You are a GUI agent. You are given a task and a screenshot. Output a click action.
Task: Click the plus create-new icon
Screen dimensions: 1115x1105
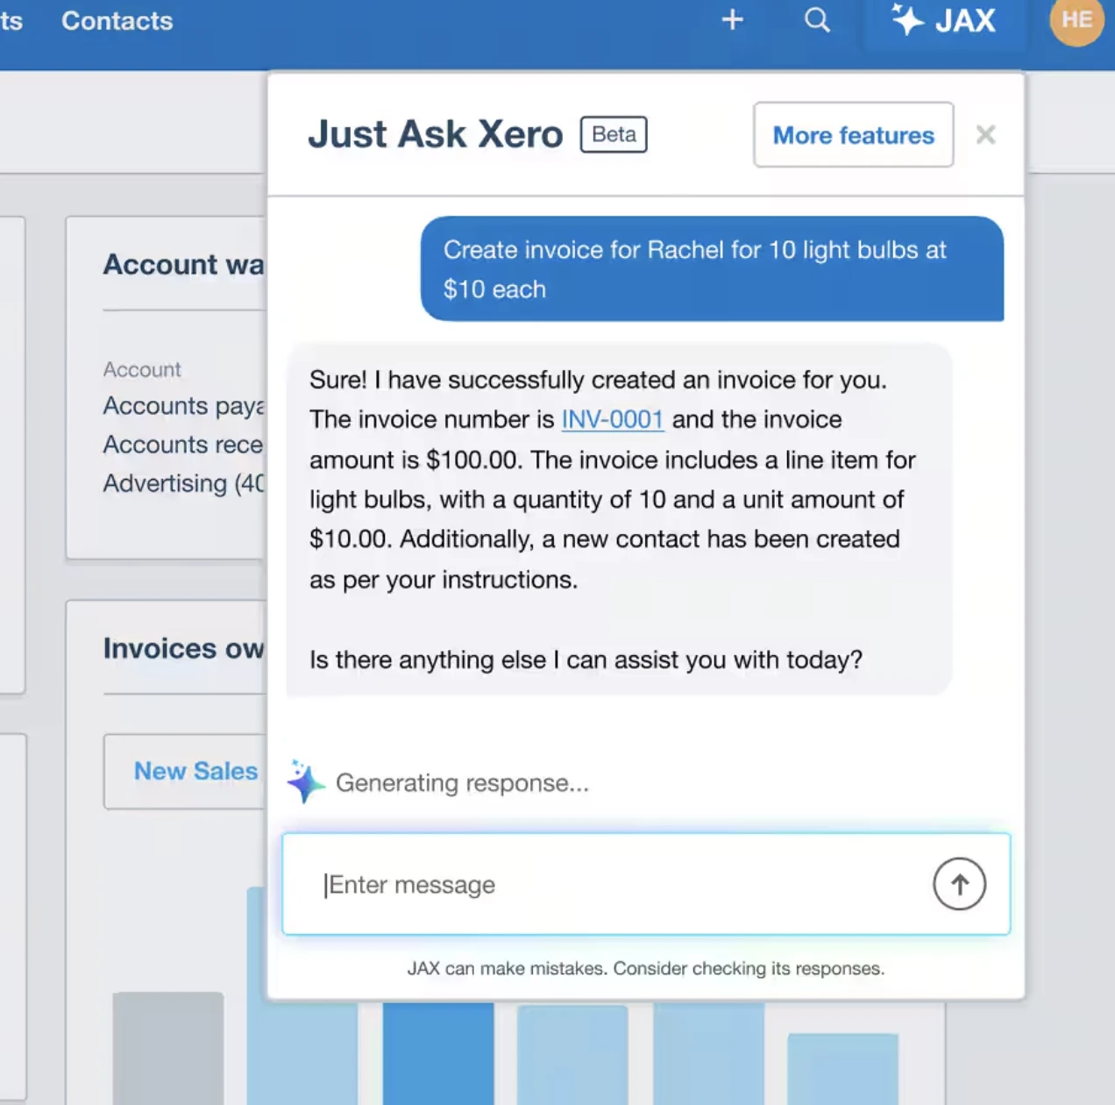coord(732,20)
